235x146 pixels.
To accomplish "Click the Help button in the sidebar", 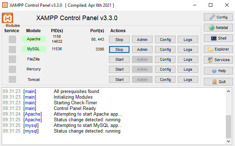I will (x=218, y=71).
